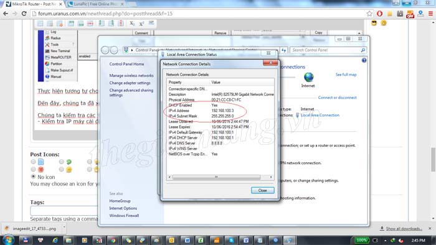Open Word from the taskbar

[x=187, y=240]
